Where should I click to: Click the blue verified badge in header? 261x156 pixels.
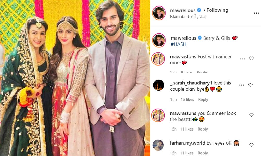[x=199, y=10]
